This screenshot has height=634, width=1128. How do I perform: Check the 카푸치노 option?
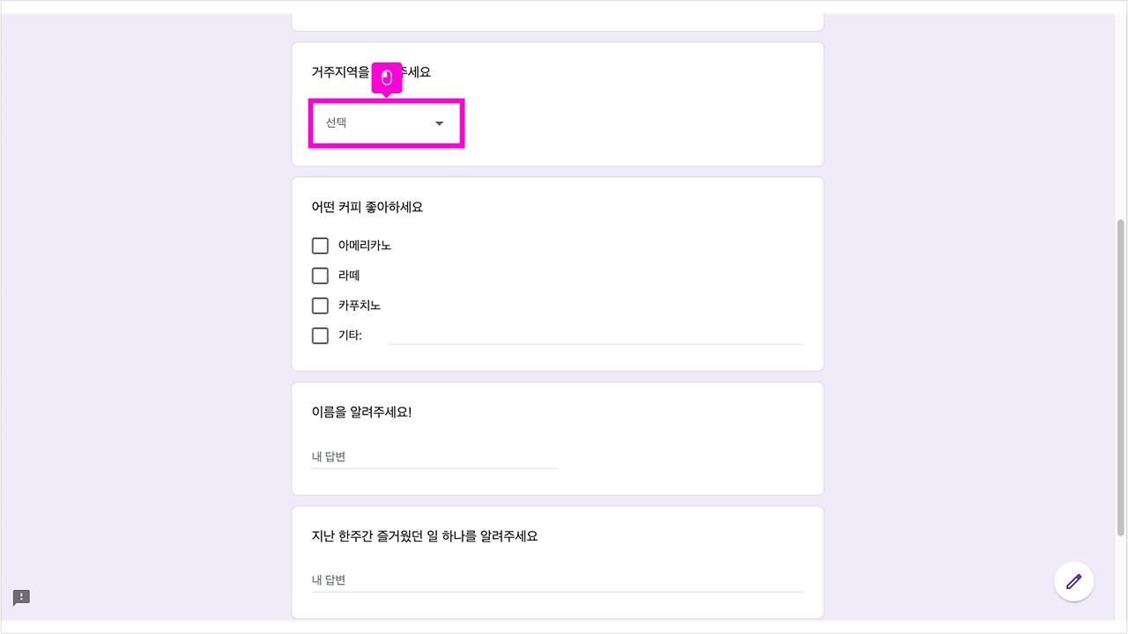tap(320, 305)
